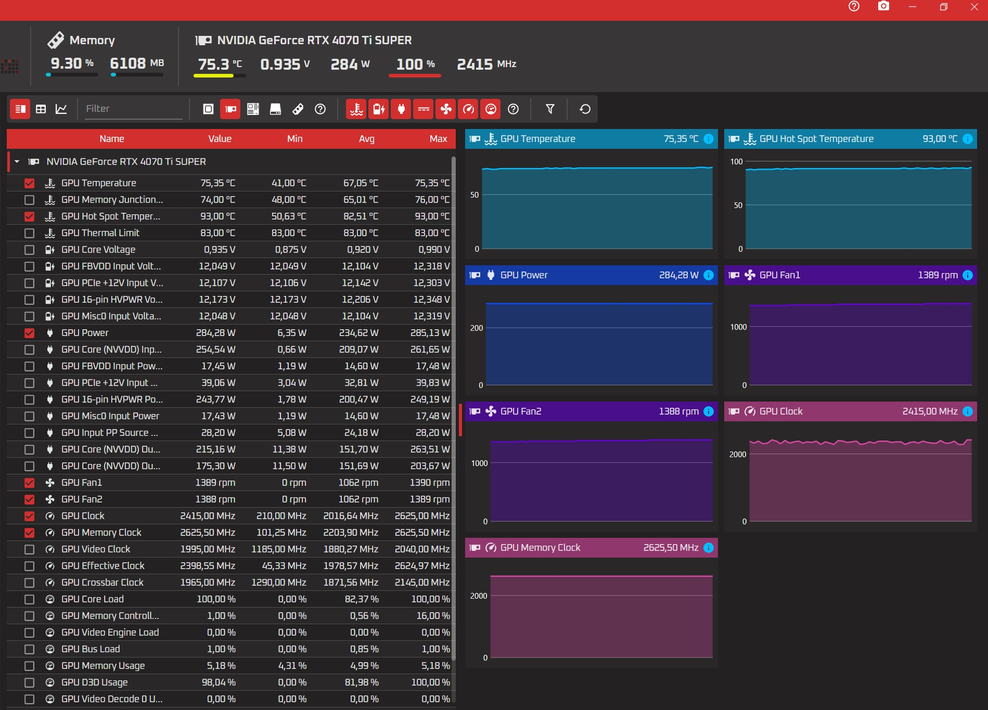This screenshot has height=710, width=988.
Task: Toggle the fan sensor filter icon
Action: (x=446, y=109)
